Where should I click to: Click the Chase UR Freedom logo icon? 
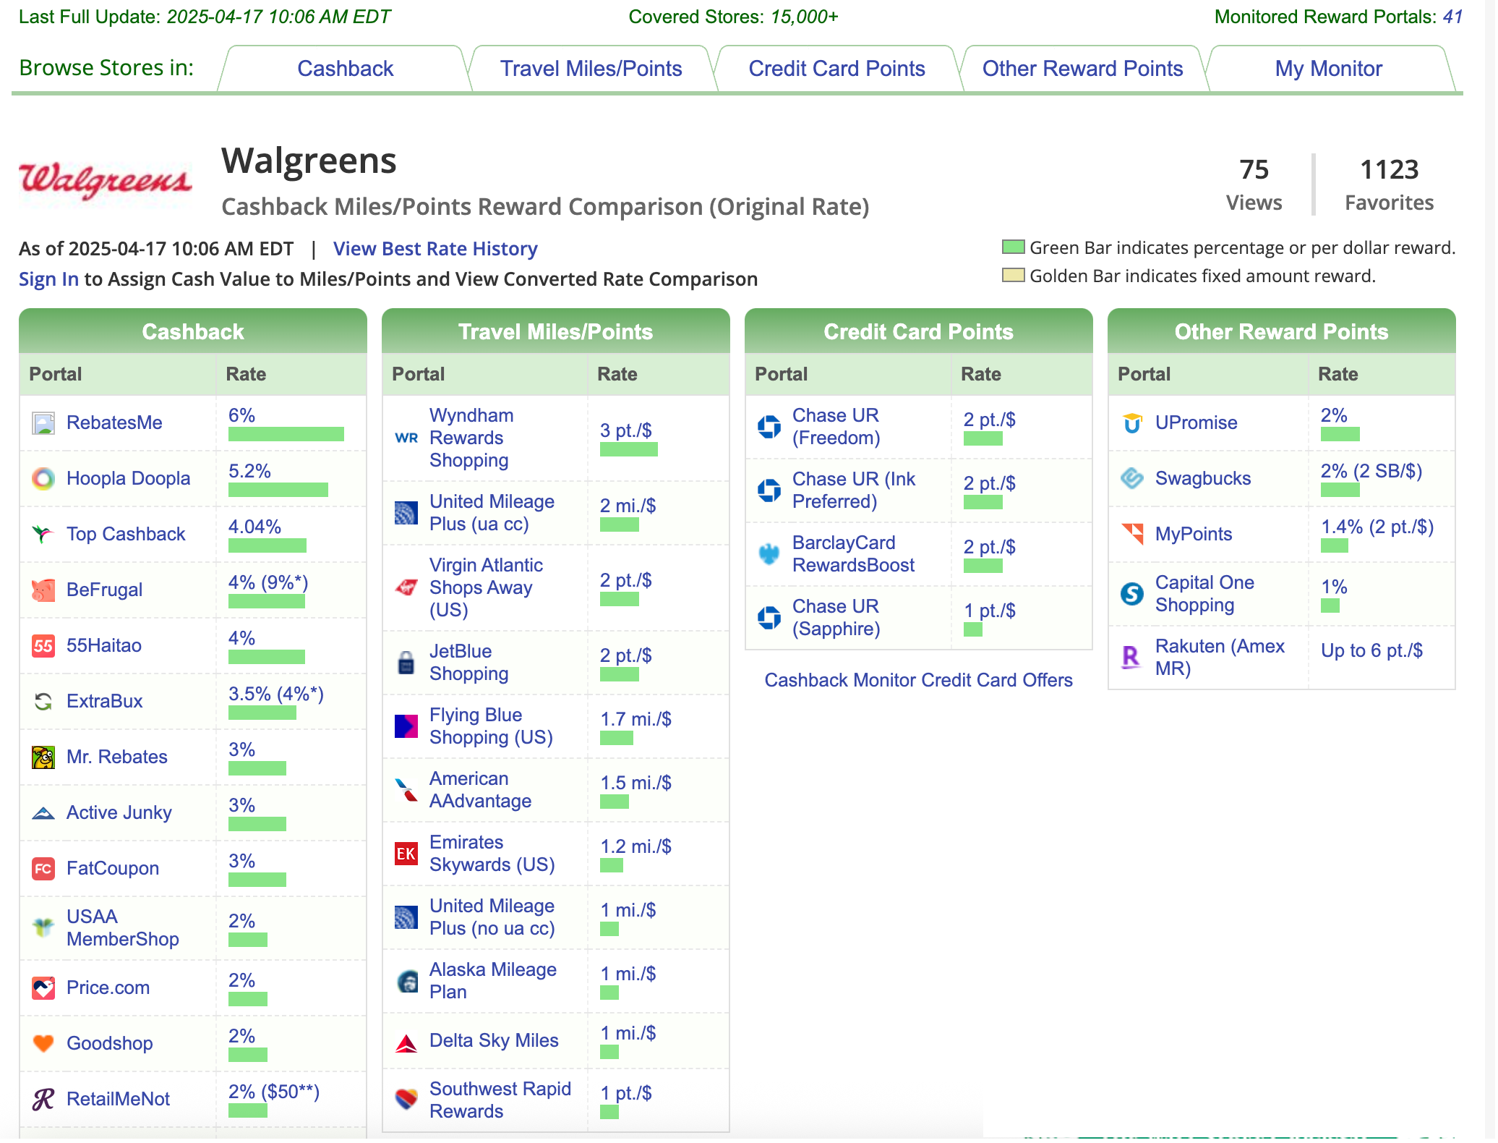click(x=769, y=427)
